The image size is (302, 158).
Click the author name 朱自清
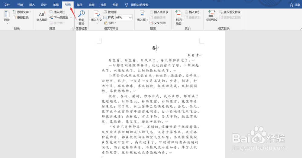pyautogui.click(x=193, y=55)
